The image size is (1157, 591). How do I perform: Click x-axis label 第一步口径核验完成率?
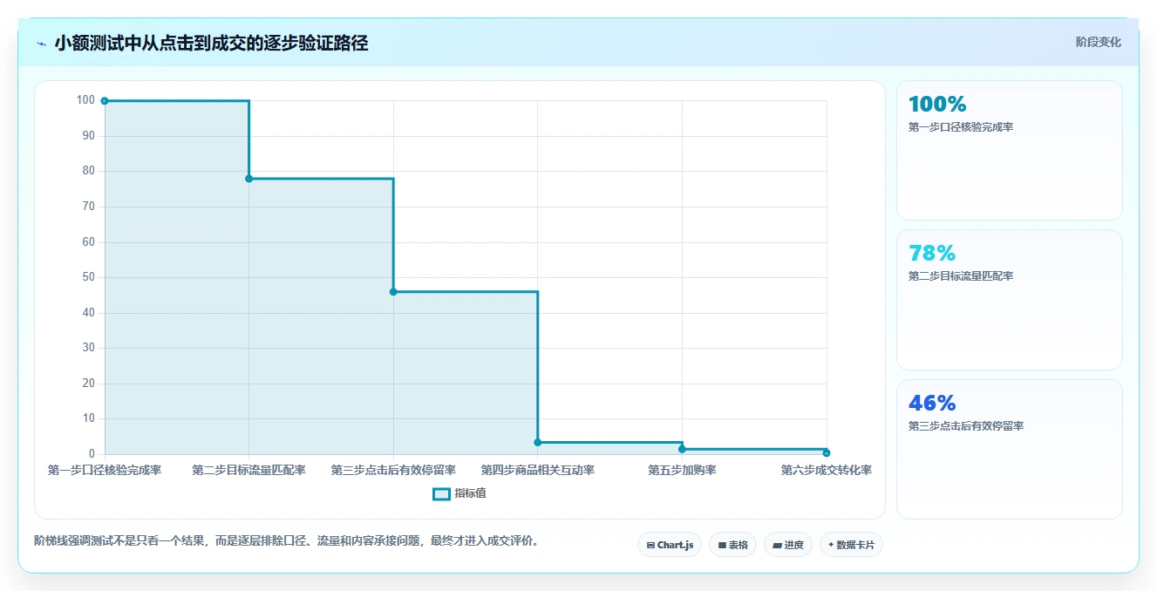[x=105, y=471]
